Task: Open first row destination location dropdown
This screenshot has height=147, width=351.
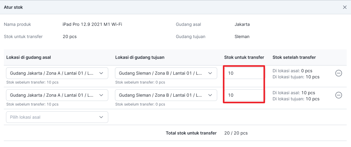Action: pos(166,73)
